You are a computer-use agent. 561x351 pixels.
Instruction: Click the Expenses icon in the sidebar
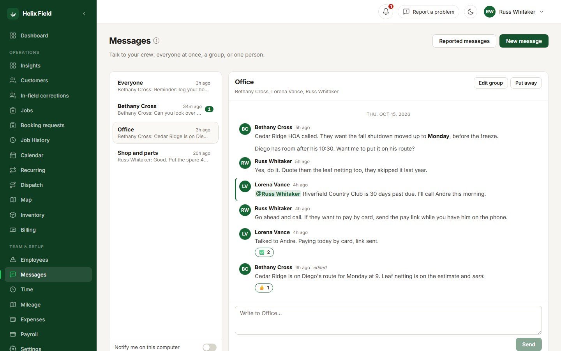tap(13, 319)
